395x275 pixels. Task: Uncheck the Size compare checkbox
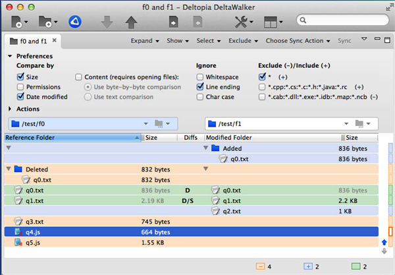pyautogui.click(x=20, y=76)
